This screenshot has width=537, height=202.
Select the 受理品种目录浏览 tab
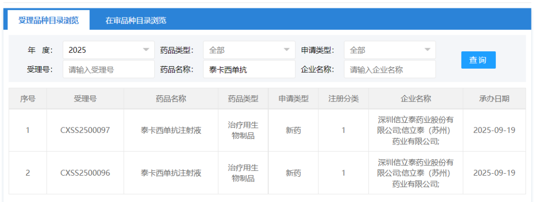tap(48, 20)
